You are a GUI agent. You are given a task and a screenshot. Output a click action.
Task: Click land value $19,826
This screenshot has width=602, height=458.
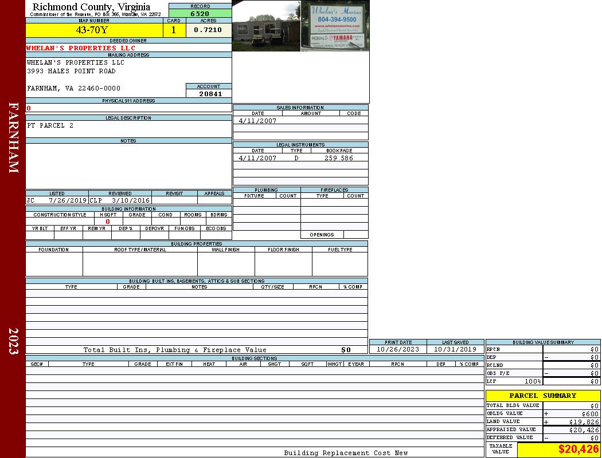click(584, 422)
